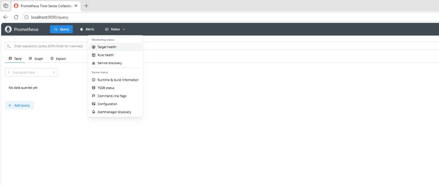Select Service discovery in the dropdown
Viewport: 439px width, 185px height.
point(115,63)
